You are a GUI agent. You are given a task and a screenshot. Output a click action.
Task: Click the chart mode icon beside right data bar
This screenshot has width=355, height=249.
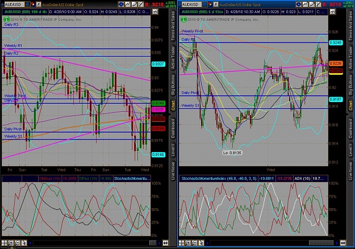tap(333, 11)
